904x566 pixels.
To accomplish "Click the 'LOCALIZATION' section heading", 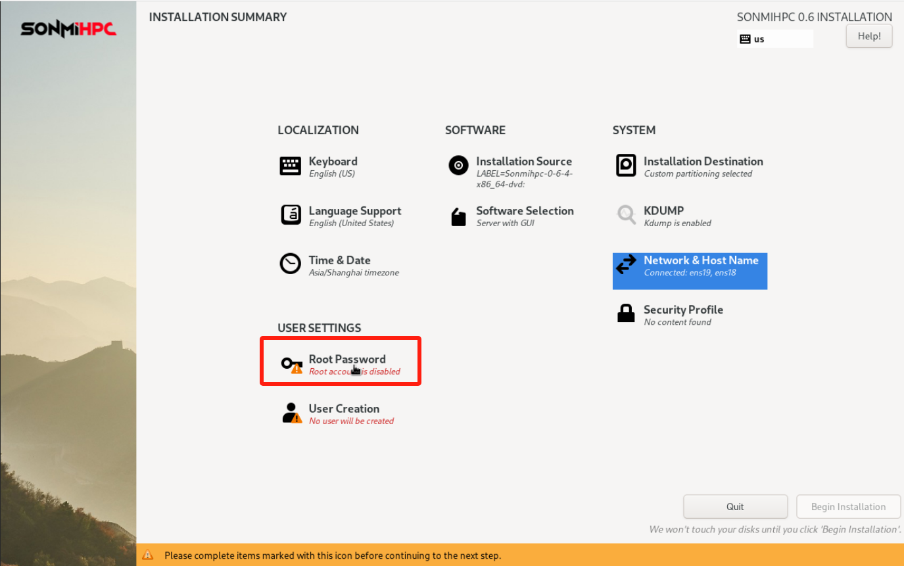I will point(318,130).
